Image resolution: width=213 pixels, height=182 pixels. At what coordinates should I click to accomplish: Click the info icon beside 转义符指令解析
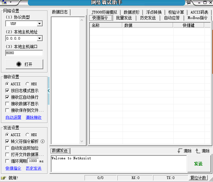tap(43, 141)
